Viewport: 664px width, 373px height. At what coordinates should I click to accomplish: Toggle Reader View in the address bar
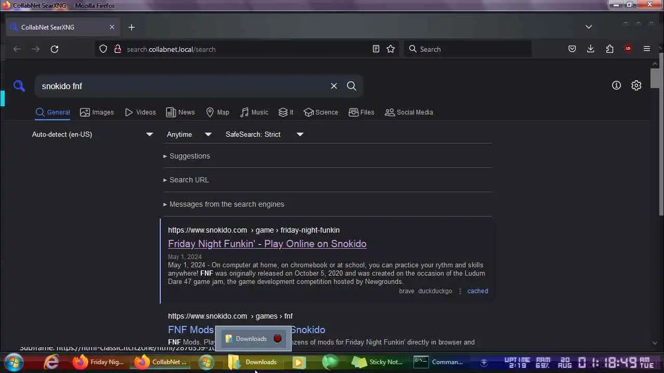376,49
